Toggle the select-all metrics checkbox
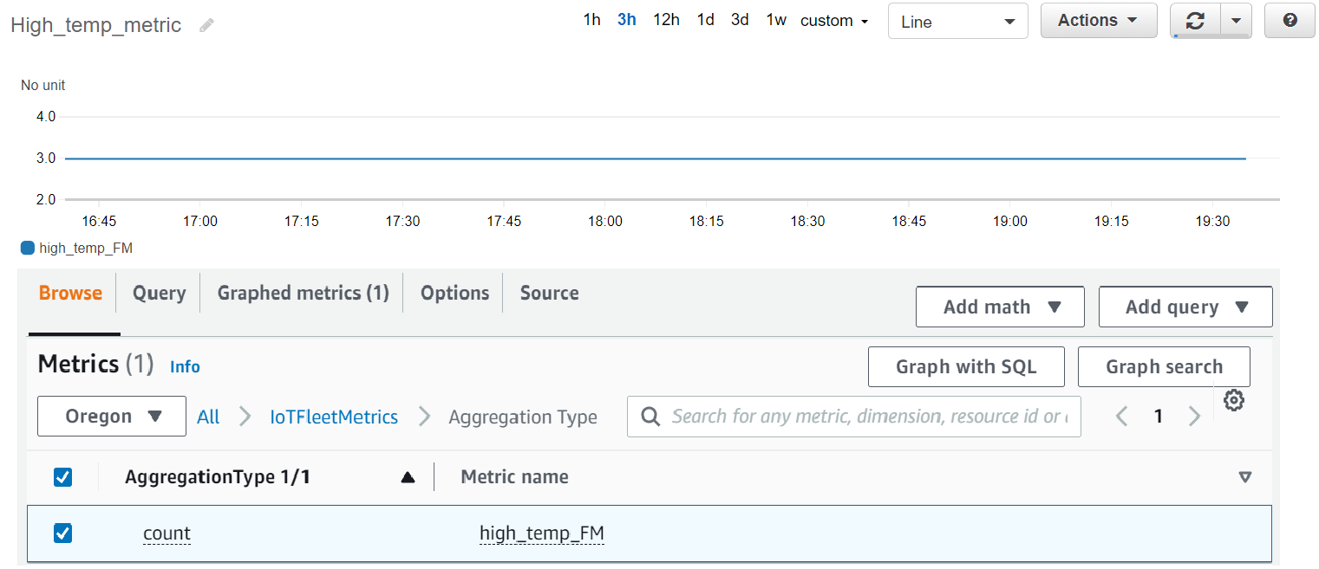Viewport: 1319px width, 569px height. pyautogui.click(x=62, y=477)
